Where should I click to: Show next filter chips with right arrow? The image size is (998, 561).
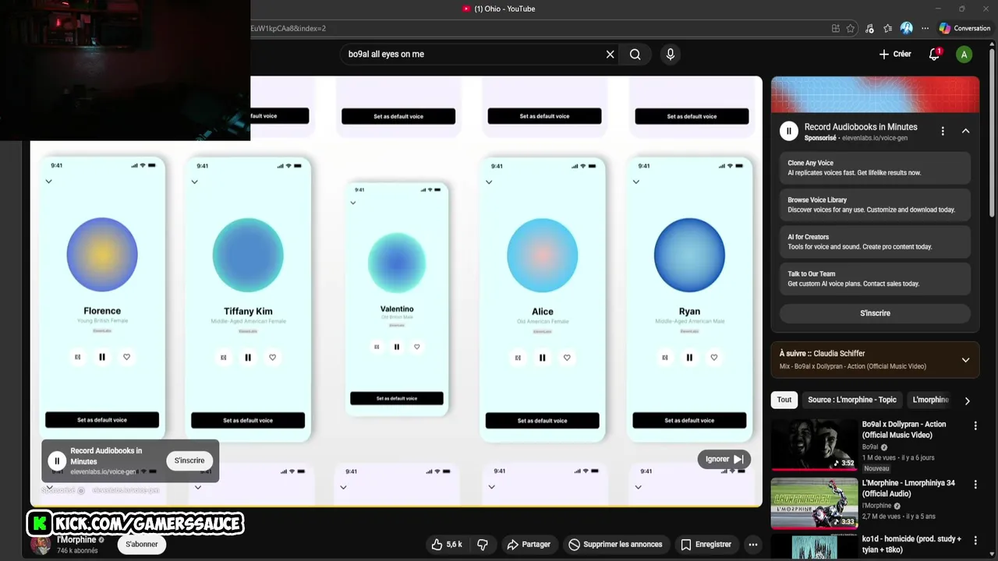967,400
